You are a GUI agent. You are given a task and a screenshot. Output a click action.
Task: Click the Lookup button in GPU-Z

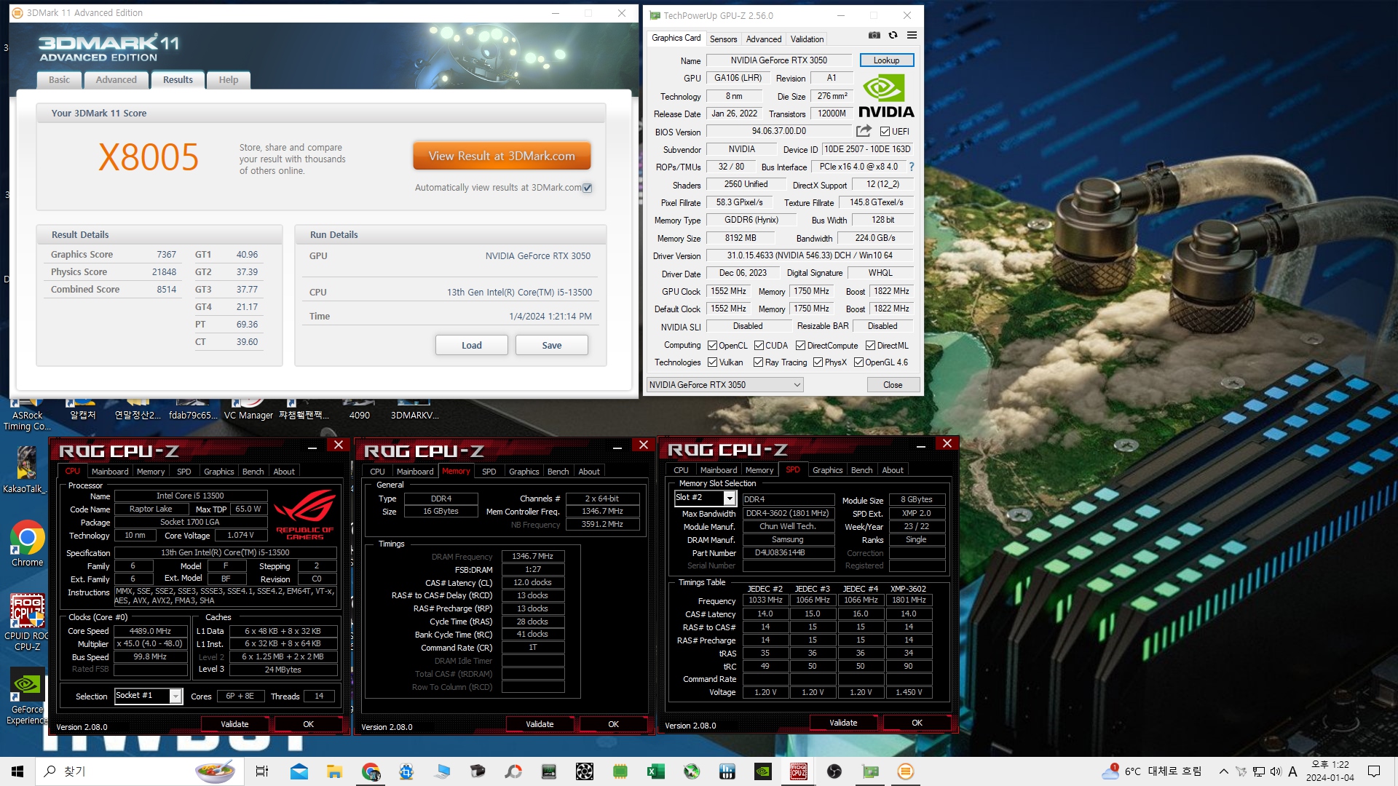(886, 60)
